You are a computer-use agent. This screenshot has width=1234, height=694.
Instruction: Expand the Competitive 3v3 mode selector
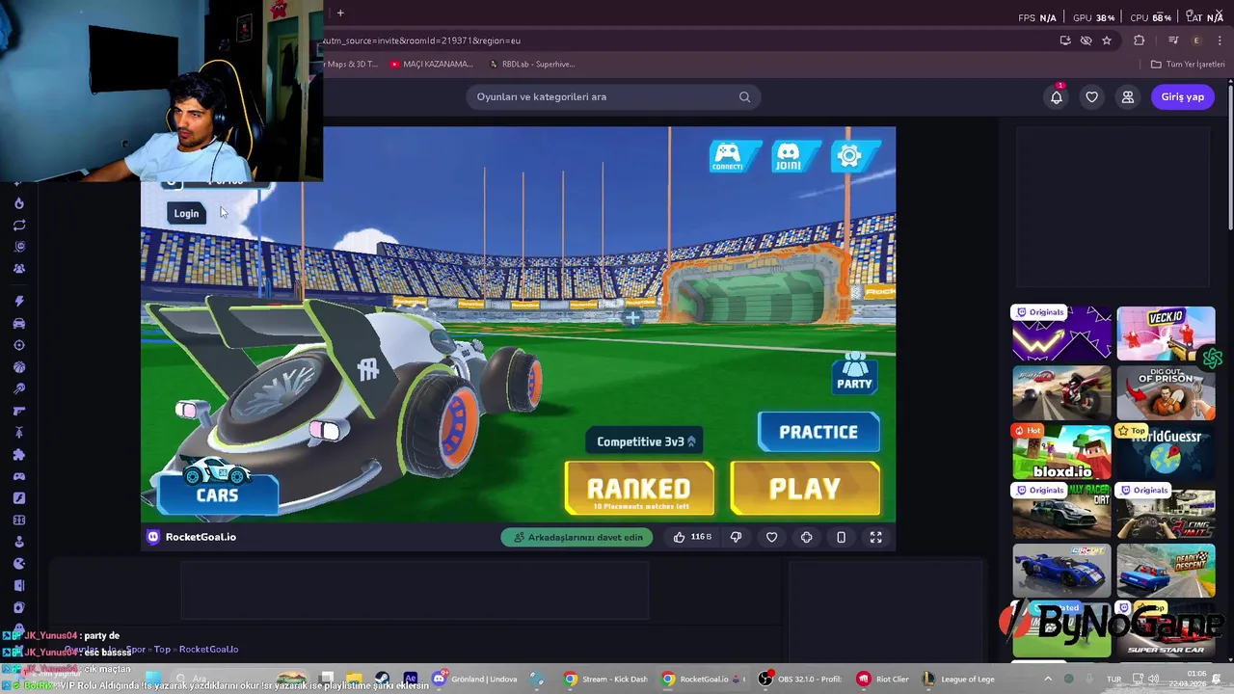646,441
